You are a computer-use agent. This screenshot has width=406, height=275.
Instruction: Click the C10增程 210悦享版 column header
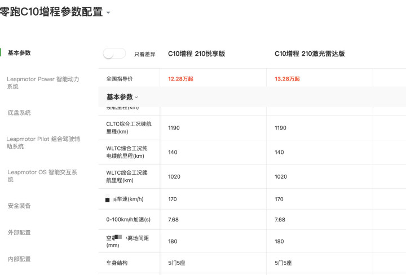coord(197,54)
